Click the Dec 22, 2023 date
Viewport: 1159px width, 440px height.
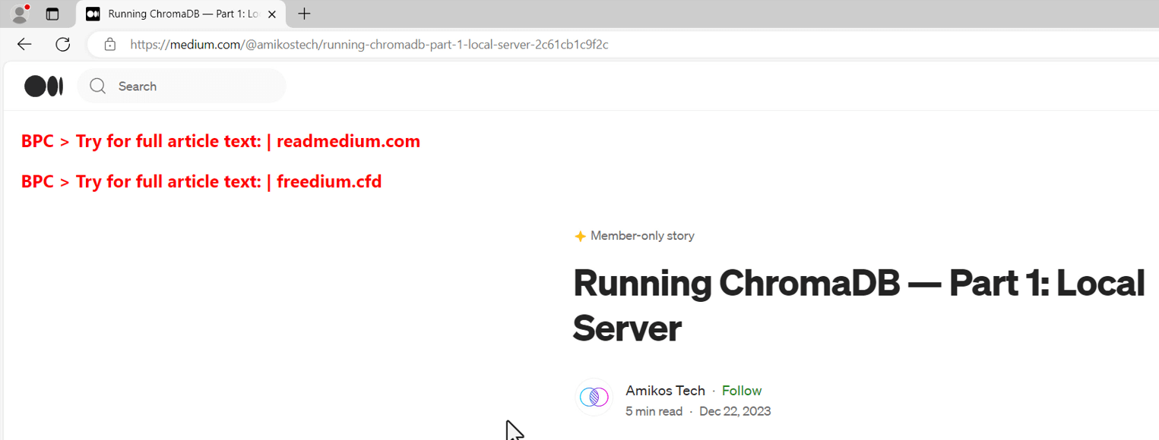735,411
